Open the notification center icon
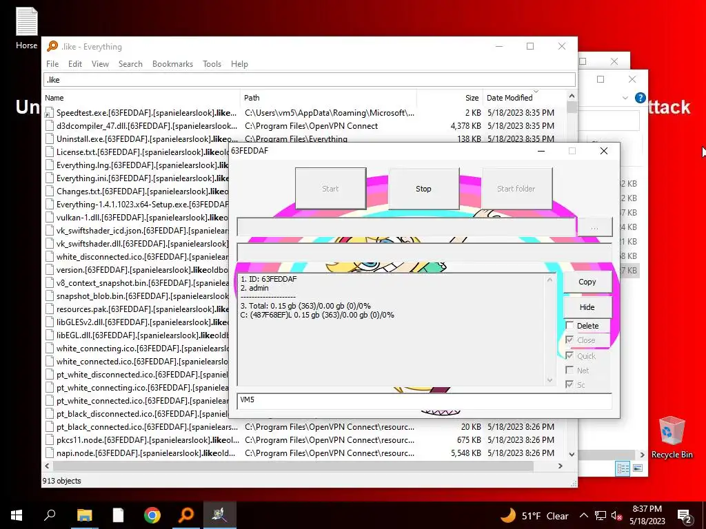The image size is (706, 529). coord(685,516)
